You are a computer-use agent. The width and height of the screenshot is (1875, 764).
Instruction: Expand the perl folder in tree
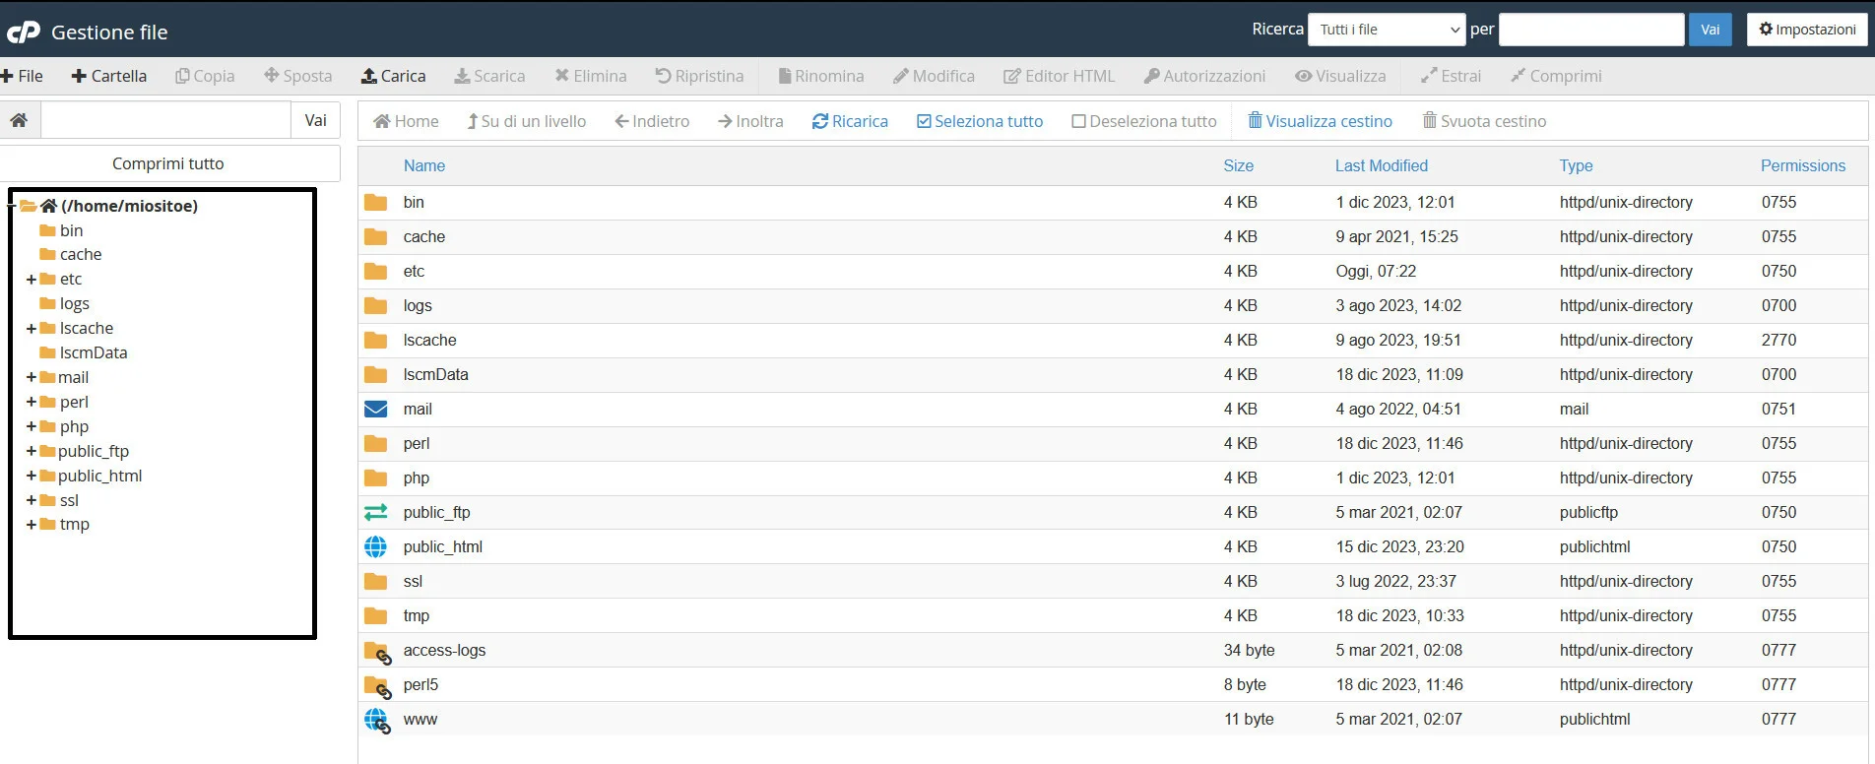(32, 402)
